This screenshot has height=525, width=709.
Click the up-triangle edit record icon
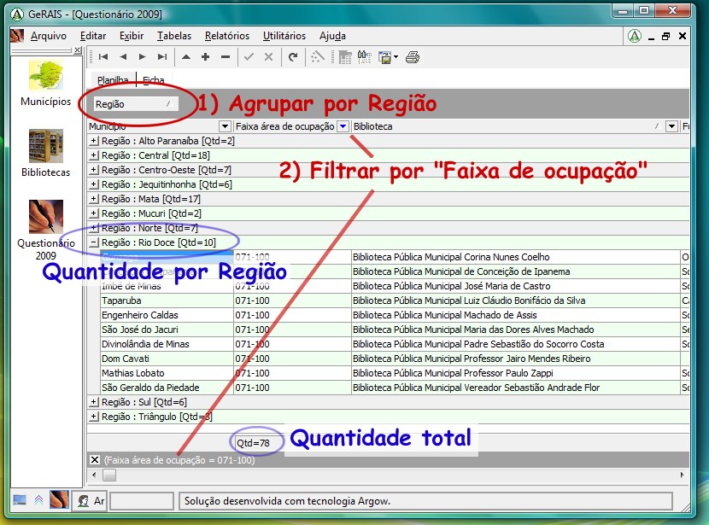click(x=186, y=57)
